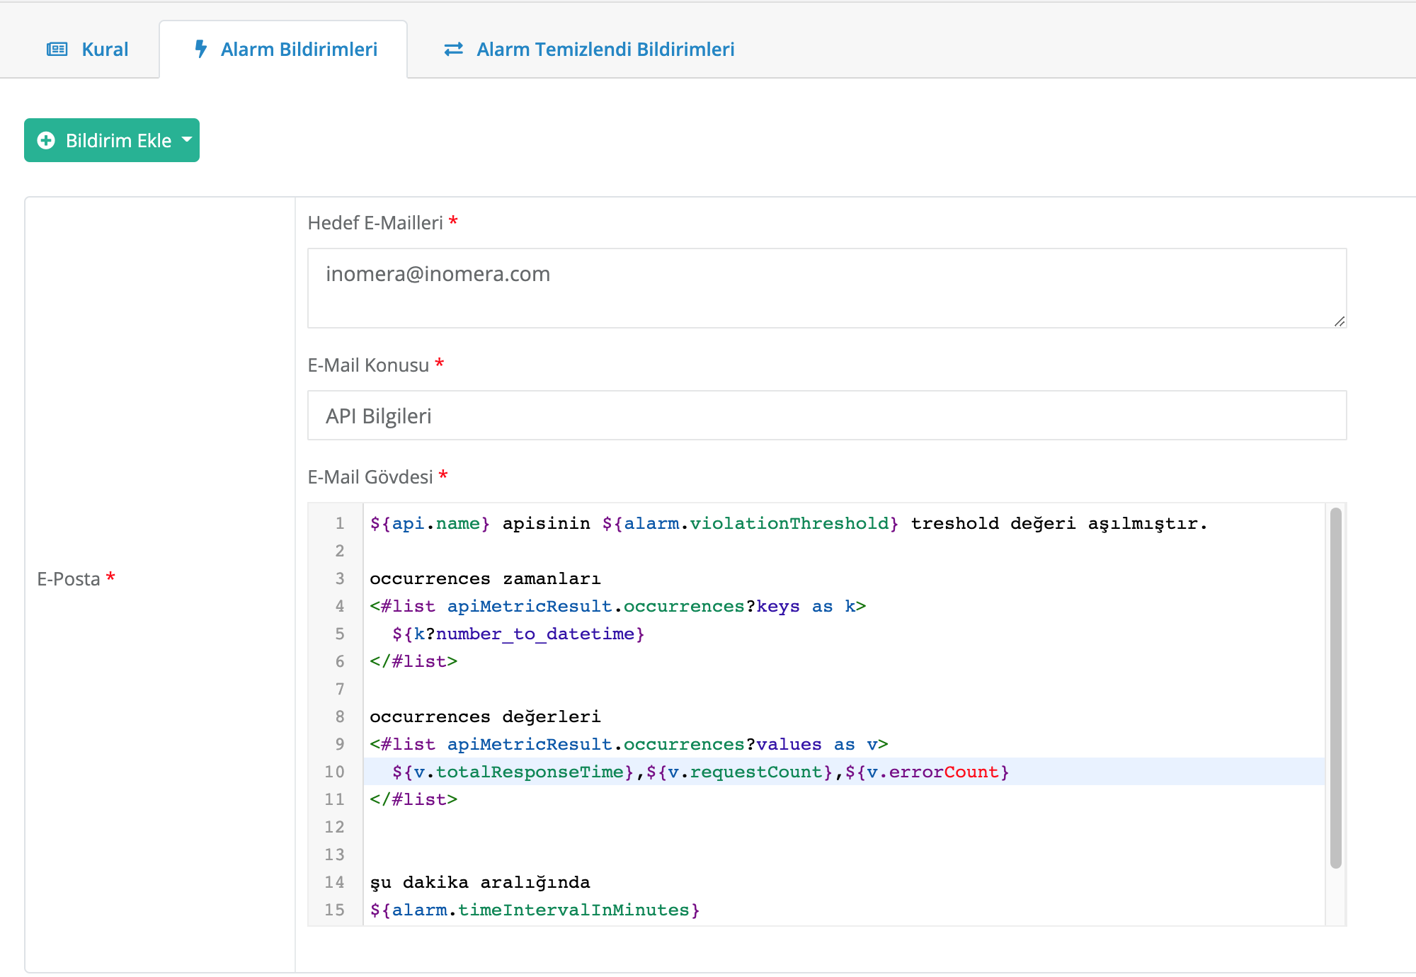
Task: Click line number 12 in gutter
Action: pos(334,827)
